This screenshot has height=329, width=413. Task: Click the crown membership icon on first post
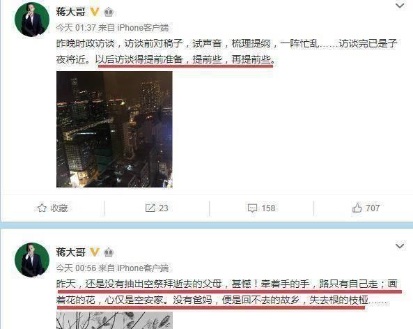(109, 12)
